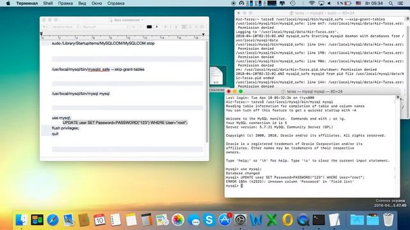The height and width of the screenshot is (230, 410).
Task: Open the text color swatch in TextEdit toolbar
Action: (x=149, y=27)
